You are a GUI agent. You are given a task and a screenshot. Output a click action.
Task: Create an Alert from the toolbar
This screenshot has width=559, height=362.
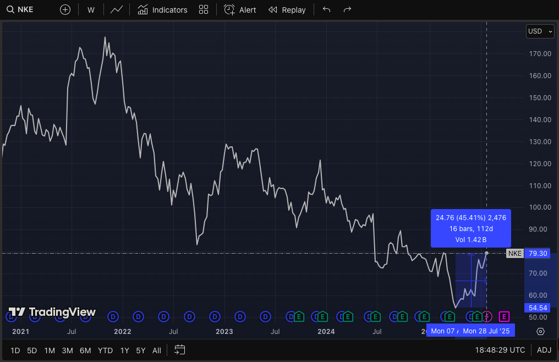click(240, 10)
